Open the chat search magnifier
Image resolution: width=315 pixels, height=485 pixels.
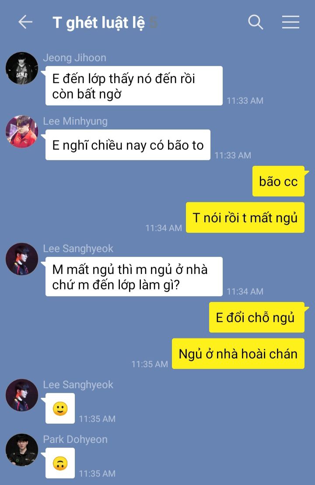point(255,22)
